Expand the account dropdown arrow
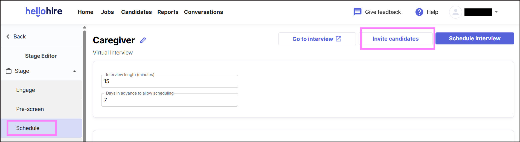This screenshot has width=520, height=142. pyautogui.click(x=496, y=12)
